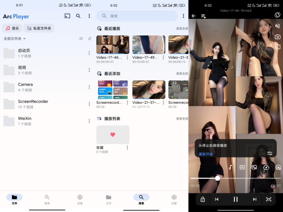The image size is (283, 212).
Task: Take a screenshot of the video
Action: point(277,37)
